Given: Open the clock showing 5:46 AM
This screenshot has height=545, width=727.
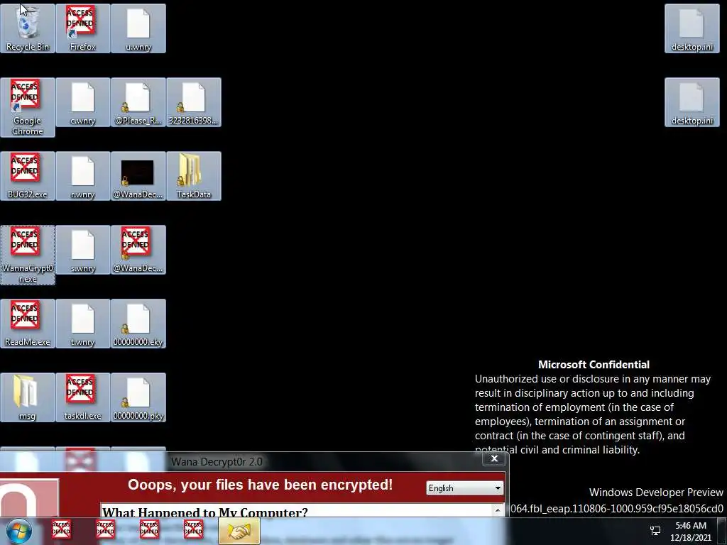Looking at the screenshot, I should coord(690,531).
